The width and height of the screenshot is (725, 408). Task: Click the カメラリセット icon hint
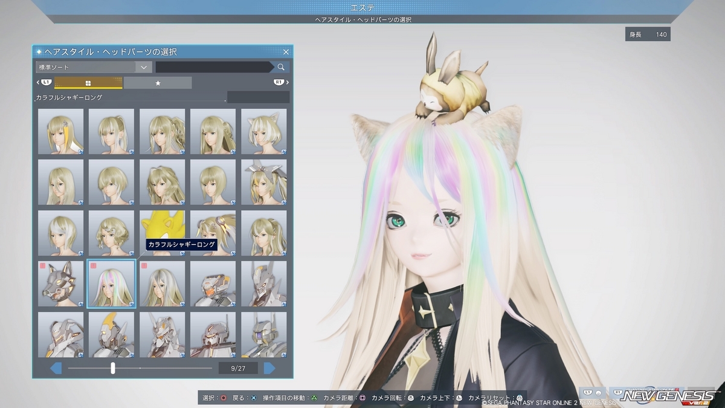coord(495,398)
